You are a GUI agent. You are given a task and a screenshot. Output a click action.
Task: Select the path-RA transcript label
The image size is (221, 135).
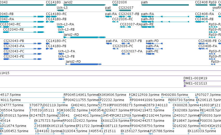point(148,14)
